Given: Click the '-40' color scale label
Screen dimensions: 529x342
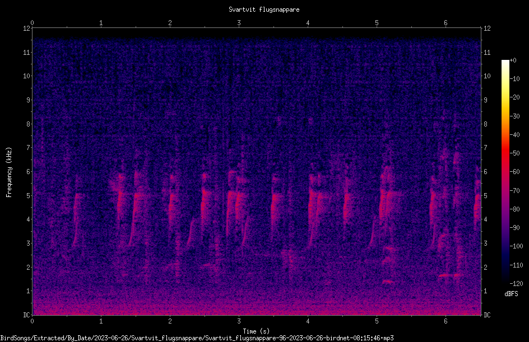Looking at the screenshot, I should tap(514, 135).
